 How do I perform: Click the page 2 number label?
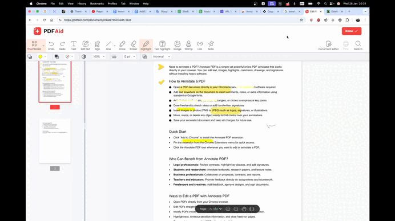55,169
